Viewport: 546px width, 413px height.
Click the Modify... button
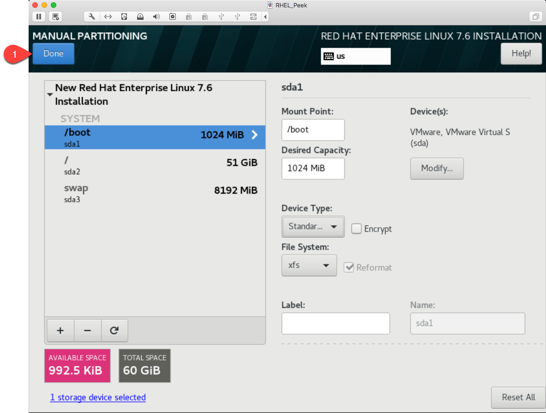tap(437, 169)
